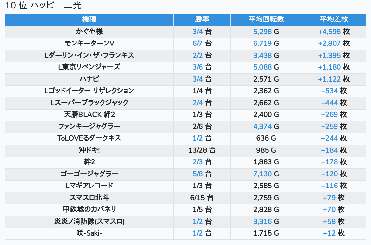Click the モンキーターンV machine name
Image resolution: width=371 pixels, height=245 pixels.
[x=89, y=44]
